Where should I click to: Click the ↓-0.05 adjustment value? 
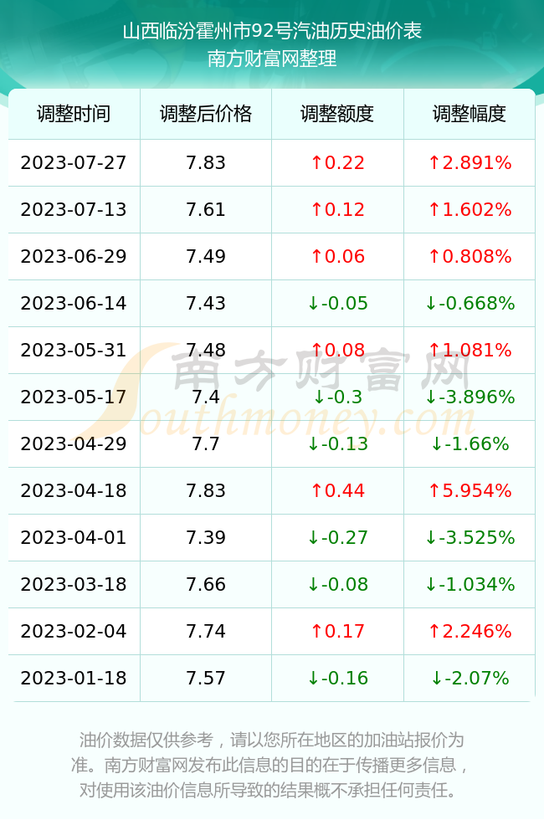click(x=337, y=303)
